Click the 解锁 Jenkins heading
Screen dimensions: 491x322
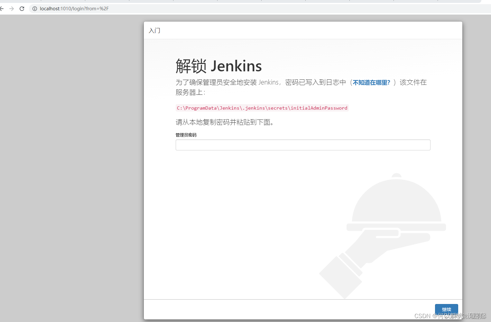tap(218, 66)
